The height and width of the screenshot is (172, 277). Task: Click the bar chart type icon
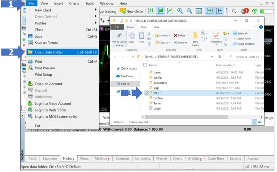point(151,11)
